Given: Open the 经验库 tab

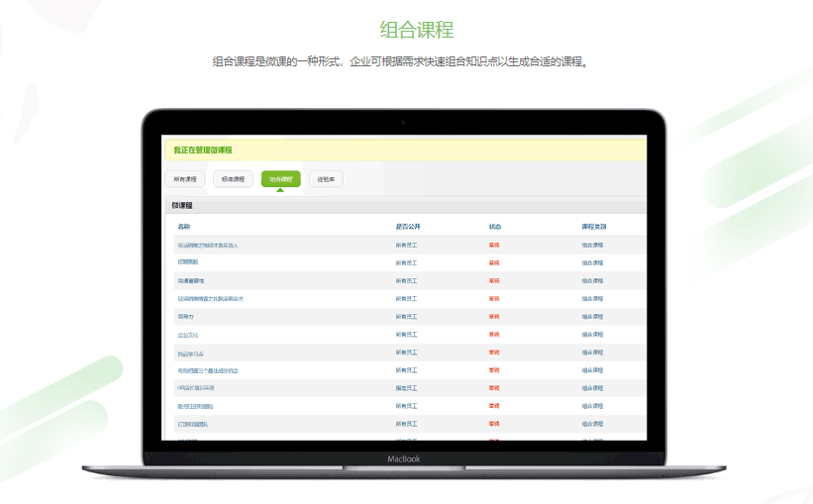Looking at the screenshot, I should [x=326, y=179].
